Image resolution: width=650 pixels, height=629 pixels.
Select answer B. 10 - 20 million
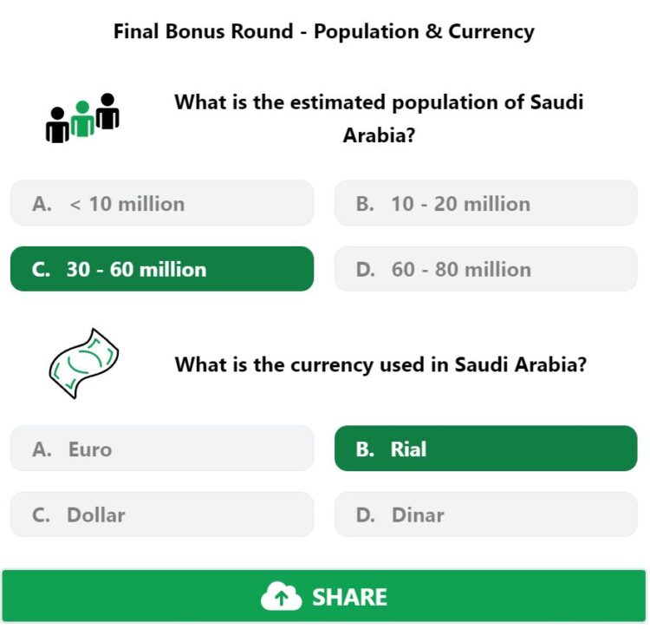[486, 203]
